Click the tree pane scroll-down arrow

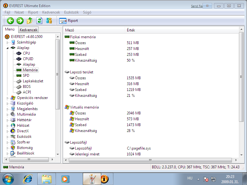click(58, 154)
